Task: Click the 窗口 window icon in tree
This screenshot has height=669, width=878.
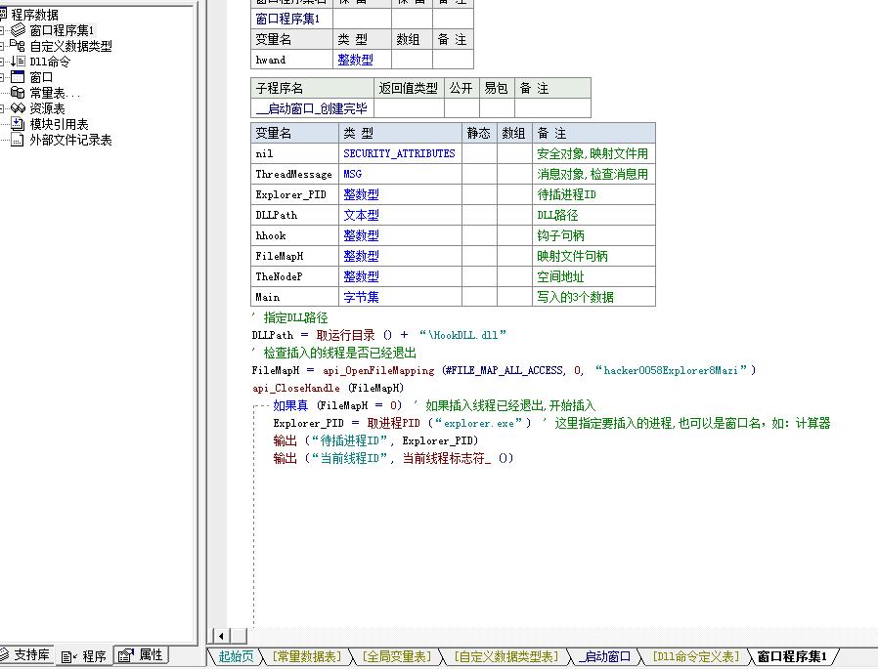Action: point(18,76)
